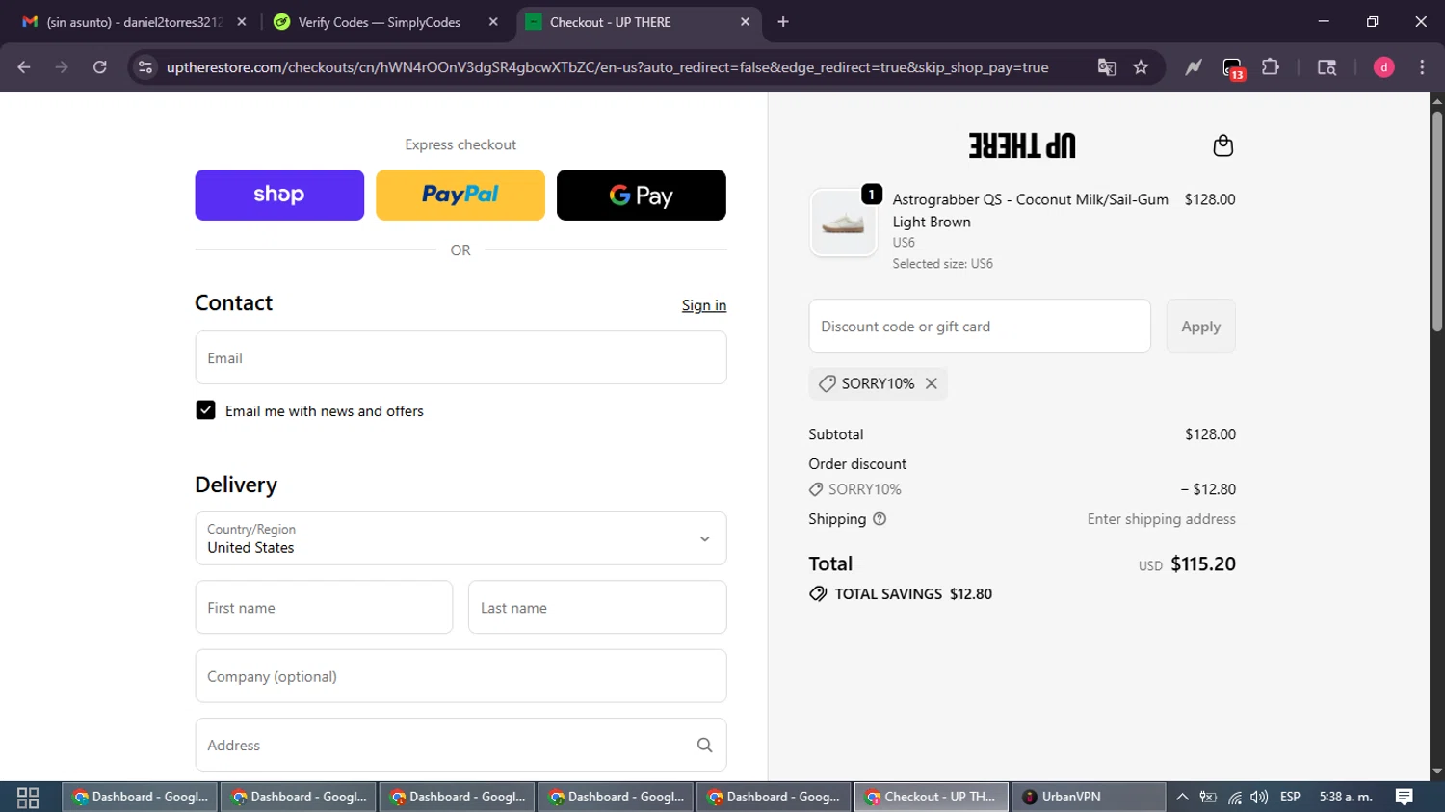This screenshot has width=1445, height=812.
Task: Open the shopping bag cart icon
Action: click(x=1222, y=145)
